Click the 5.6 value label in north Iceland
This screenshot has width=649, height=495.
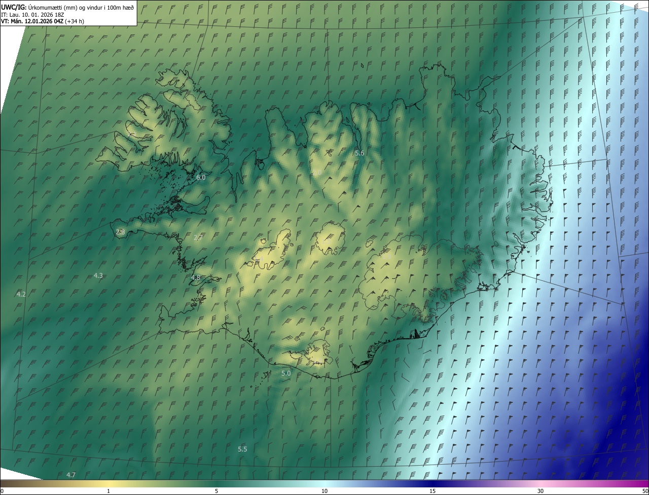click(x=359, y=153)
